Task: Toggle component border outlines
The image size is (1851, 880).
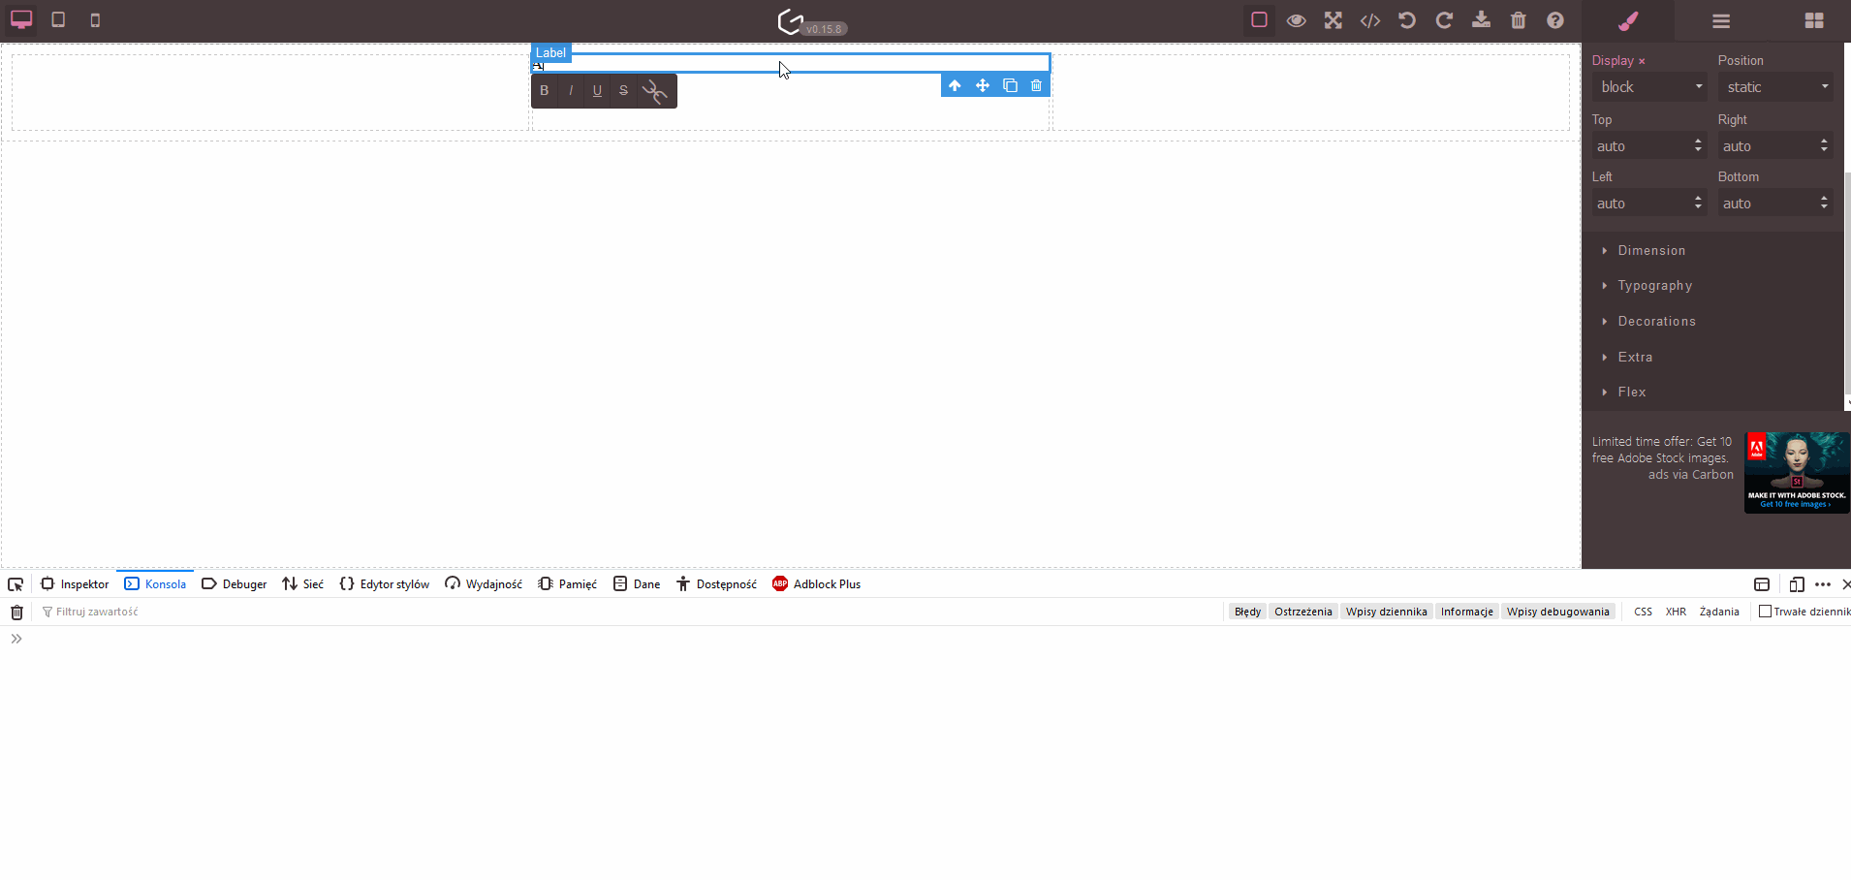Action: click(1259, 19)
